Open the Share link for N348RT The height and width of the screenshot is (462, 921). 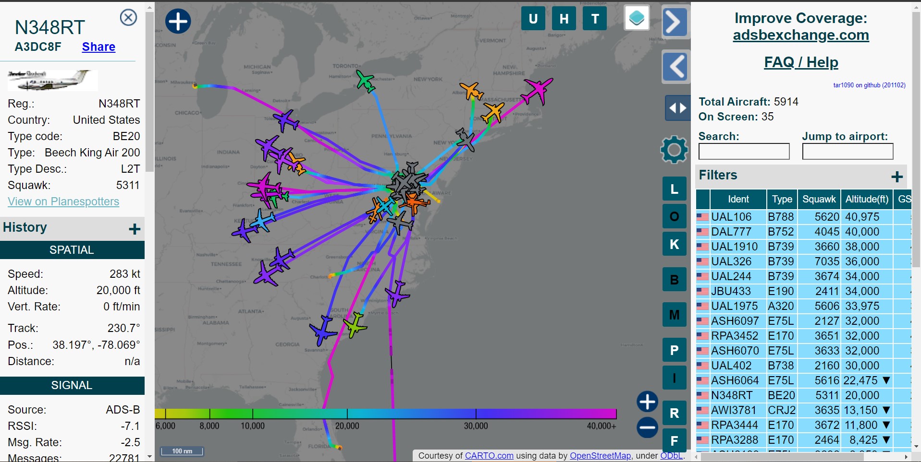pyautogui.click(x=98, y=47)
